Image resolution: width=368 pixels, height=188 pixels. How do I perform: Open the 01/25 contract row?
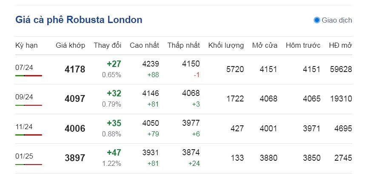coord(184,158)
